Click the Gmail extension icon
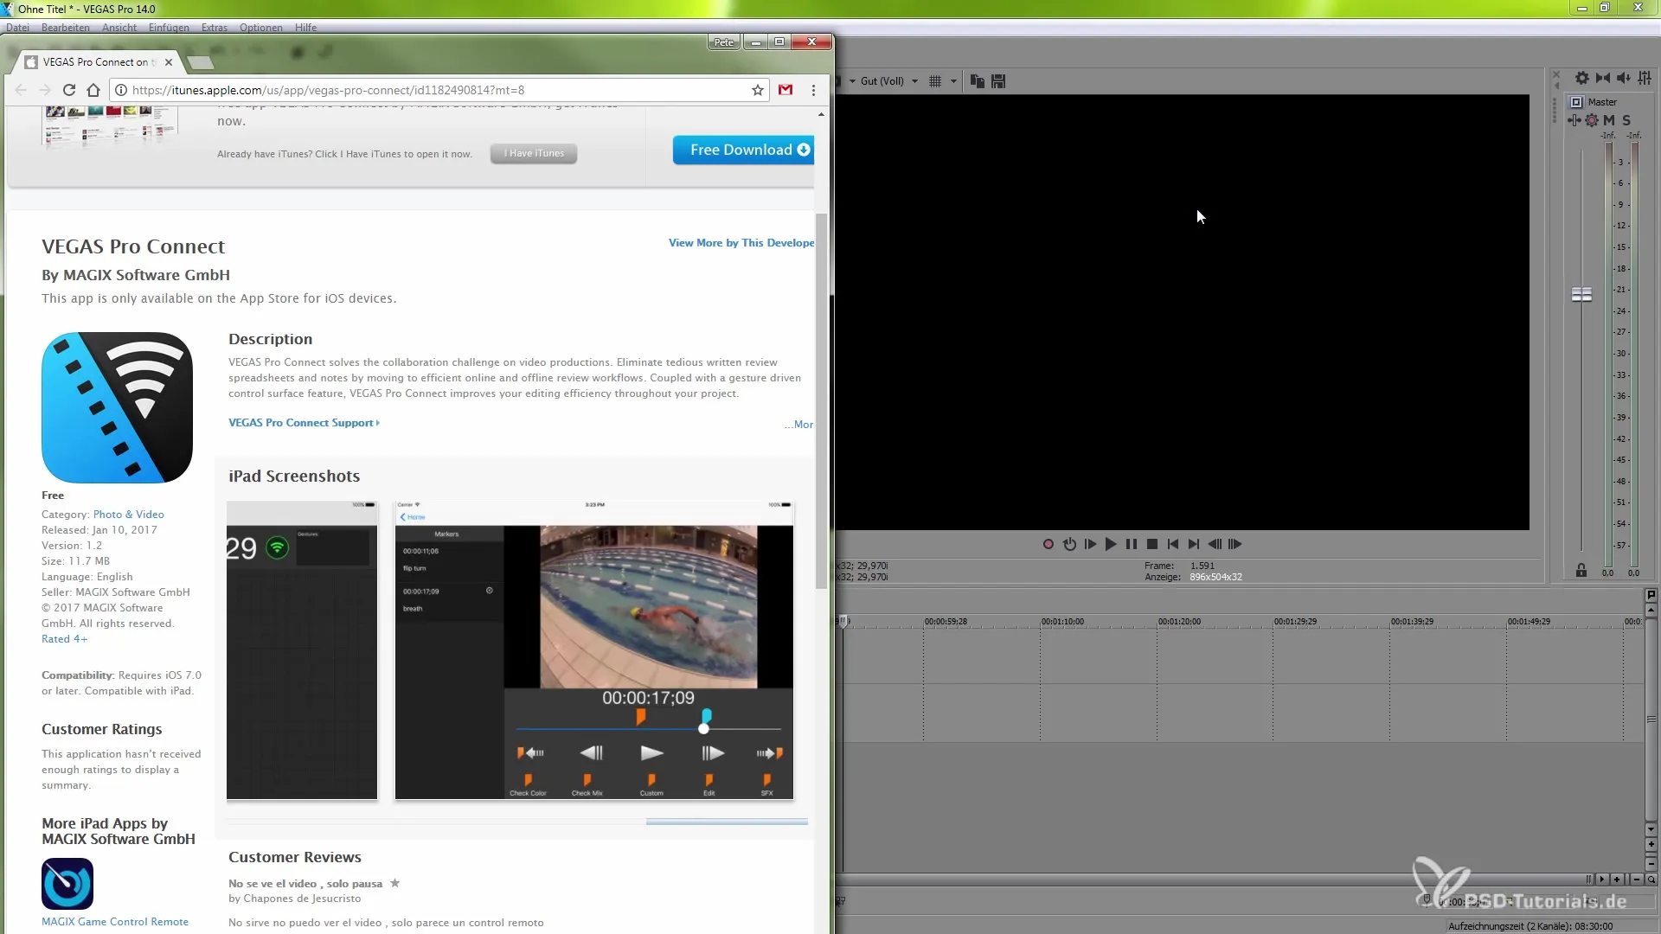This screenshot has width=1661, height=934. pos(786,90)
